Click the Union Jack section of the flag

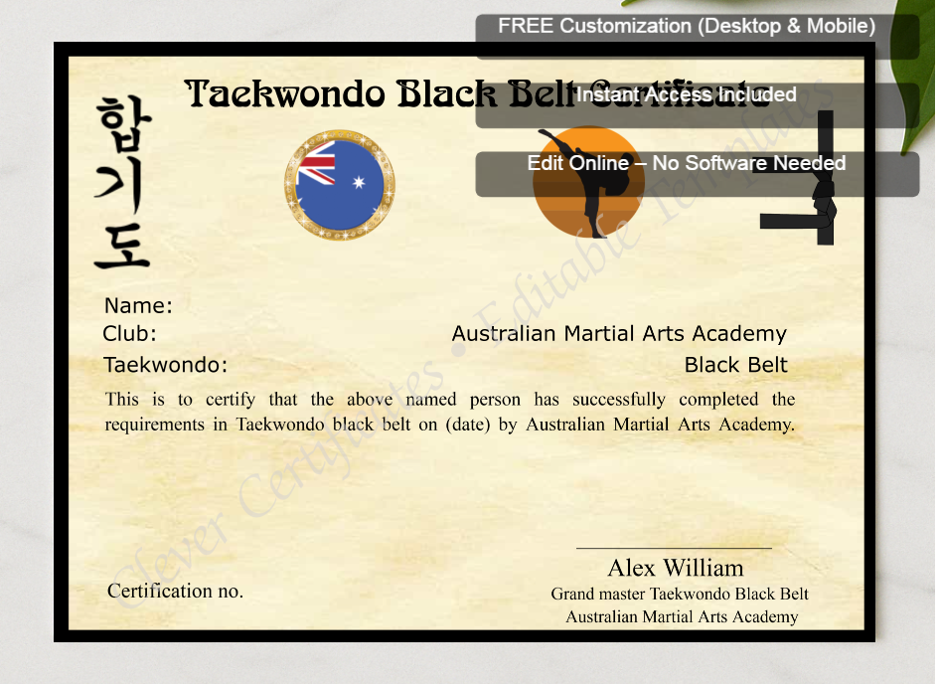(318, 162)
